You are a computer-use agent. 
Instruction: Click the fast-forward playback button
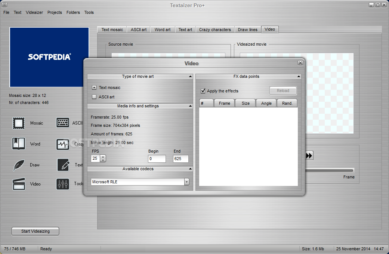309,156
